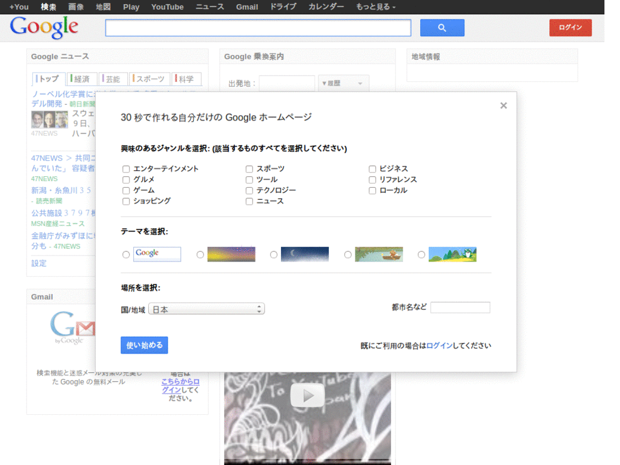Open the 公共施設 news headline
The width and height of the screenshot is (620, 465).
63,213
